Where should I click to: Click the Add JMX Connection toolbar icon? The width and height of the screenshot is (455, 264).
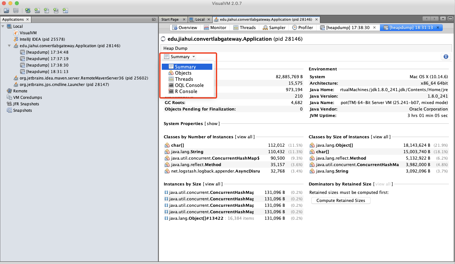point(37,11)
